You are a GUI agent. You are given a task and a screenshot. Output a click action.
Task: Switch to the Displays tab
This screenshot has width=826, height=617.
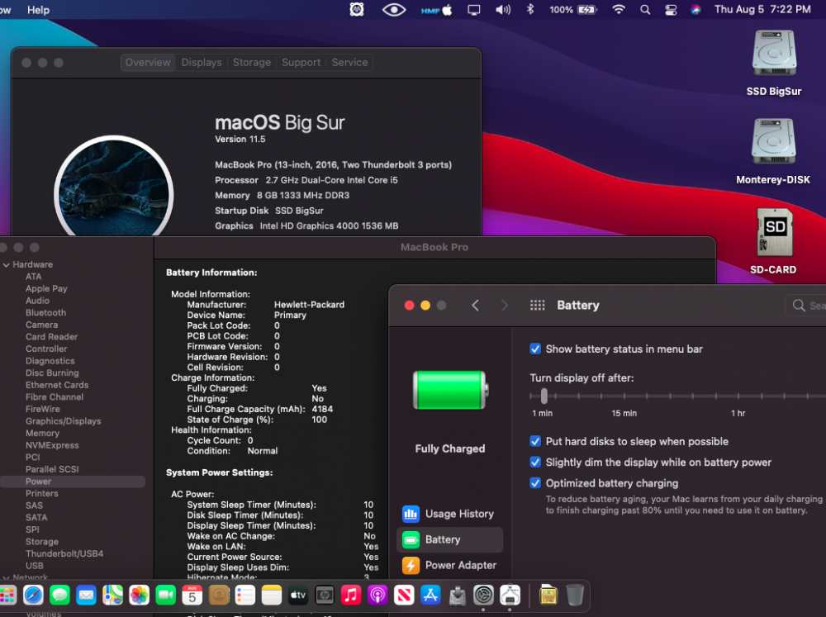point(202,62)
